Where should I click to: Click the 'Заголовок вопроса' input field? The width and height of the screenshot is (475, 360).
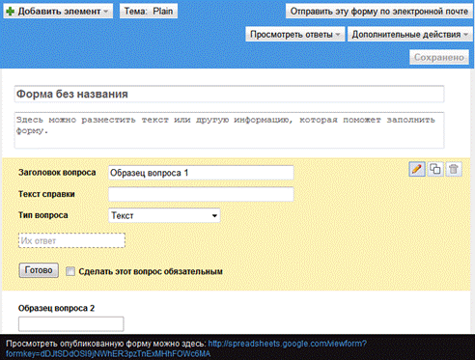point(201,173)
